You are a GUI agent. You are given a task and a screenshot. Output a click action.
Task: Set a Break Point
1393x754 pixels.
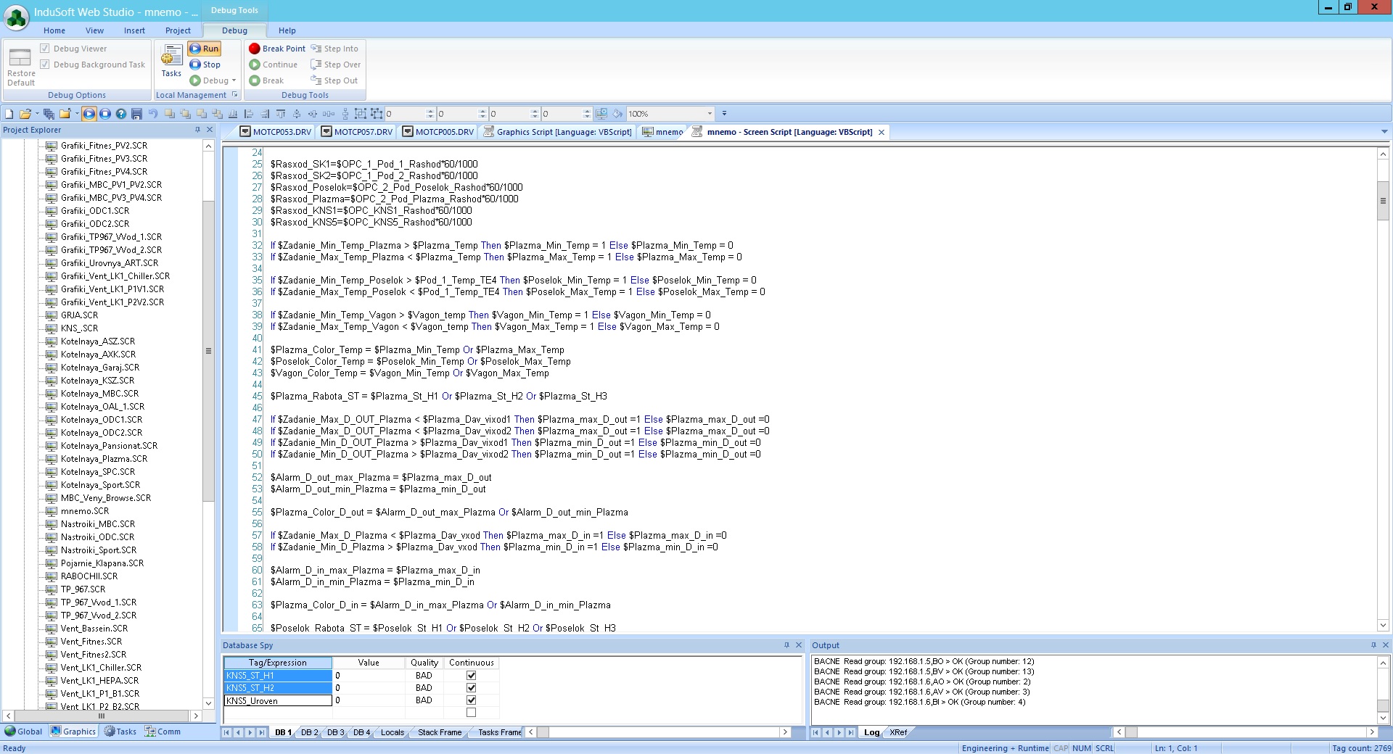pyautogui.click(x=277, y=49)
